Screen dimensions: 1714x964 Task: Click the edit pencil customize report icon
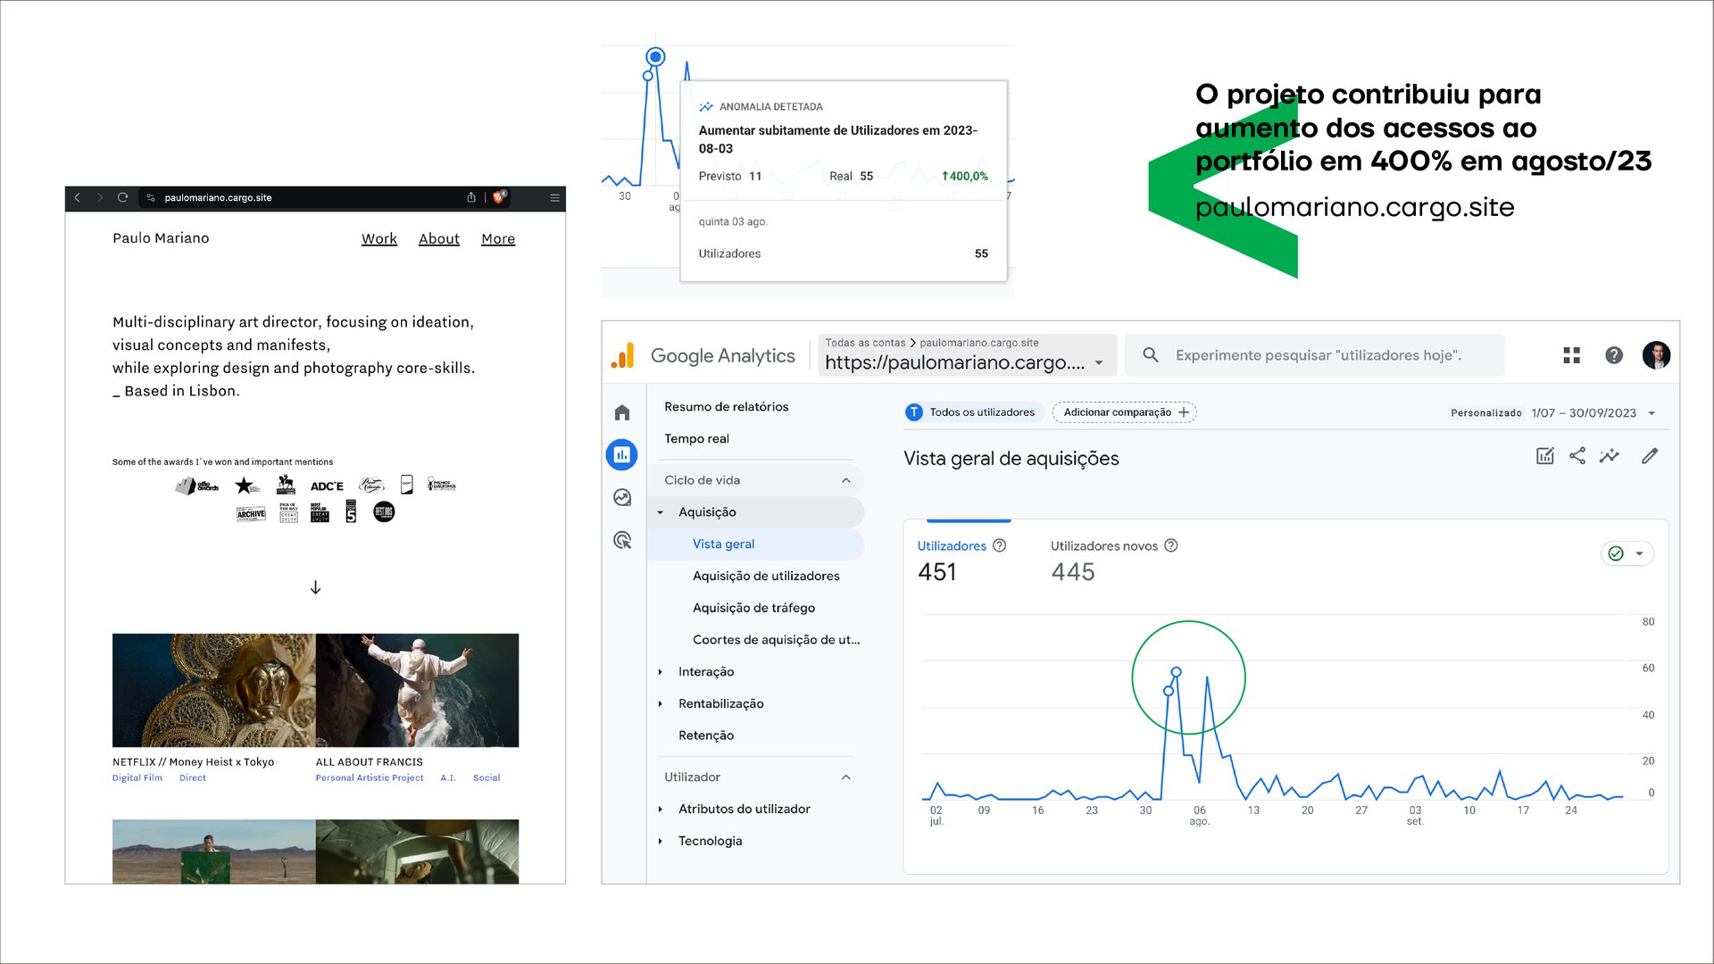[1650, 456]
